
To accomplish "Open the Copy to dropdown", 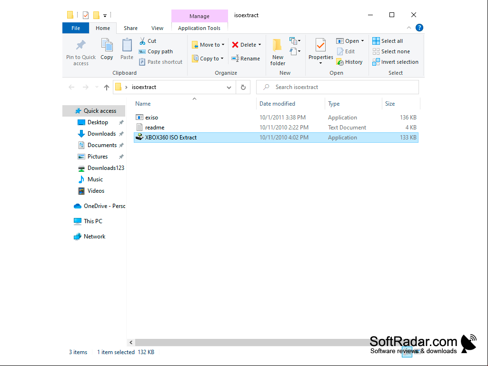I will coord(208,59).
